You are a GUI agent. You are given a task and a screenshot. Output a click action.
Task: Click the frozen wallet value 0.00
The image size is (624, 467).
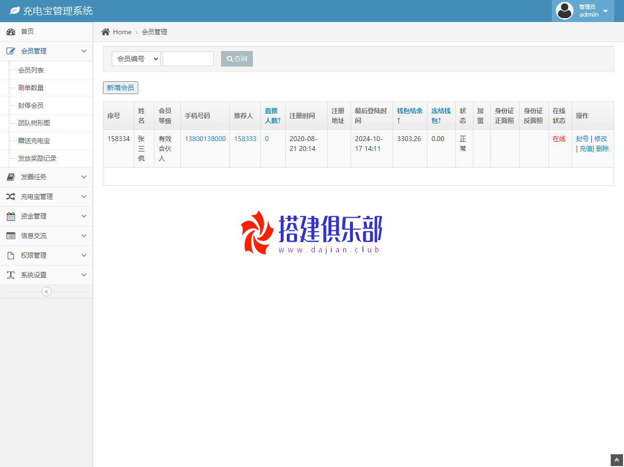(x=438, y=139)
